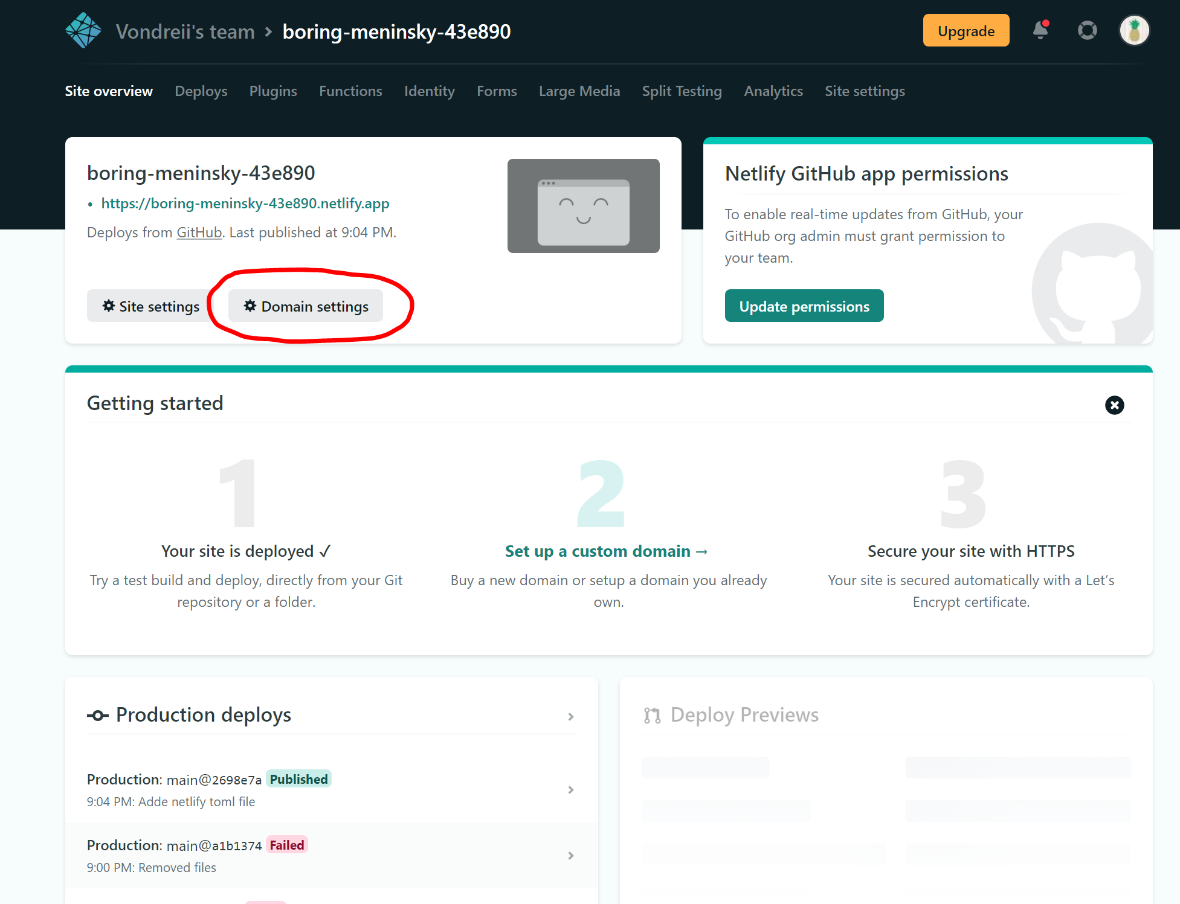Viewport: 1180px width, 904px height.
Task: Click Set up a custom domain link
Action: [x=607, y=551]
